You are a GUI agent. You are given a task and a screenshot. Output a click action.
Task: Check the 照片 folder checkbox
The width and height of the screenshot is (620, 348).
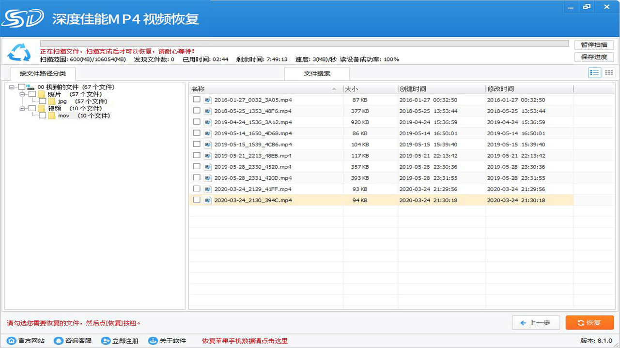pyautogui.click(x=32, y=94)
